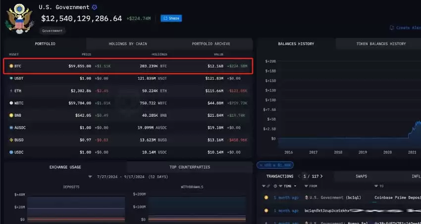Screen dimensions: 421x224
Task: Open the exchange usage date range dropdown
Action: [x=90, y=177]
